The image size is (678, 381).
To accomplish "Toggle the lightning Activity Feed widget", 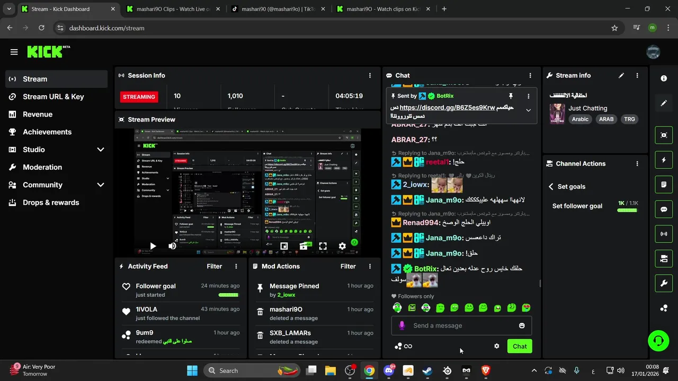I will 664,160.
